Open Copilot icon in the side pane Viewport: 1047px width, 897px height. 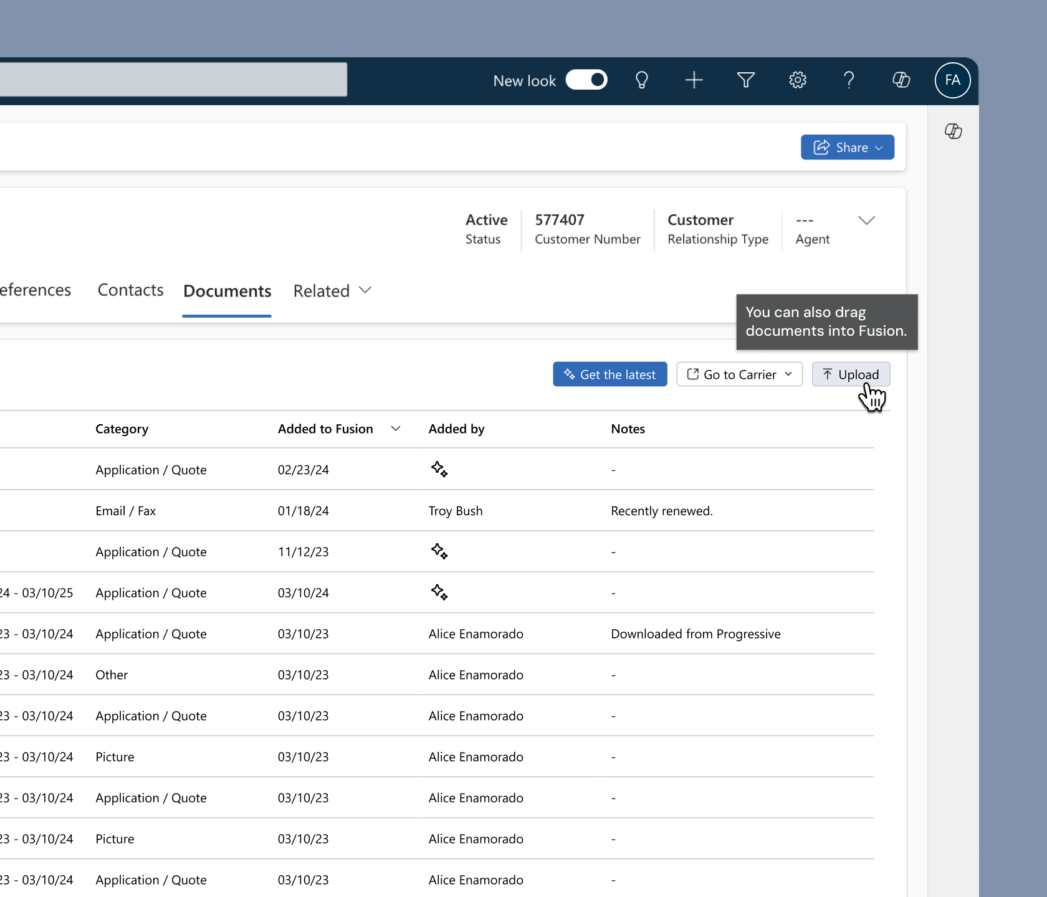point(953,131)
